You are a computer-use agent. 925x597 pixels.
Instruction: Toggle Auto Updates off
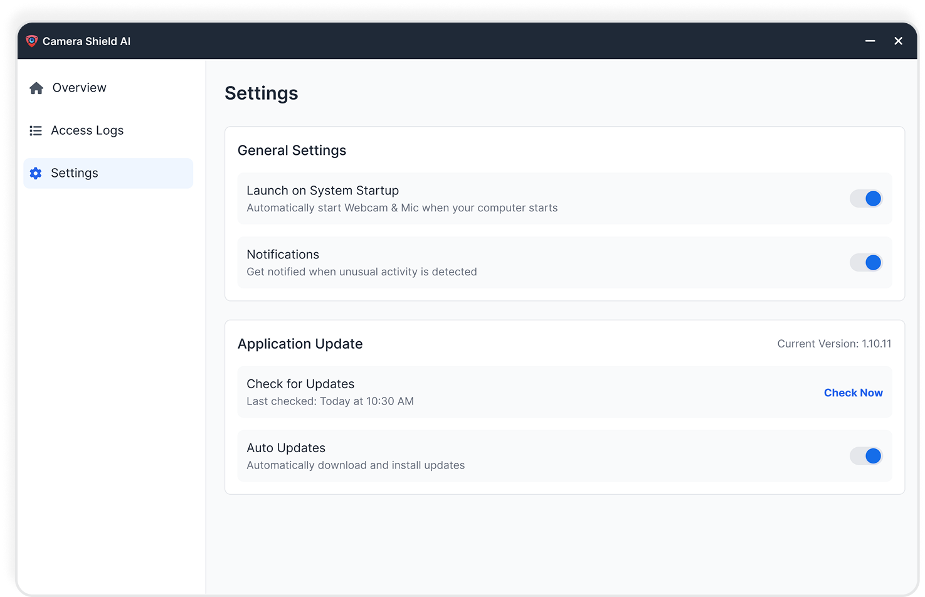866,456
